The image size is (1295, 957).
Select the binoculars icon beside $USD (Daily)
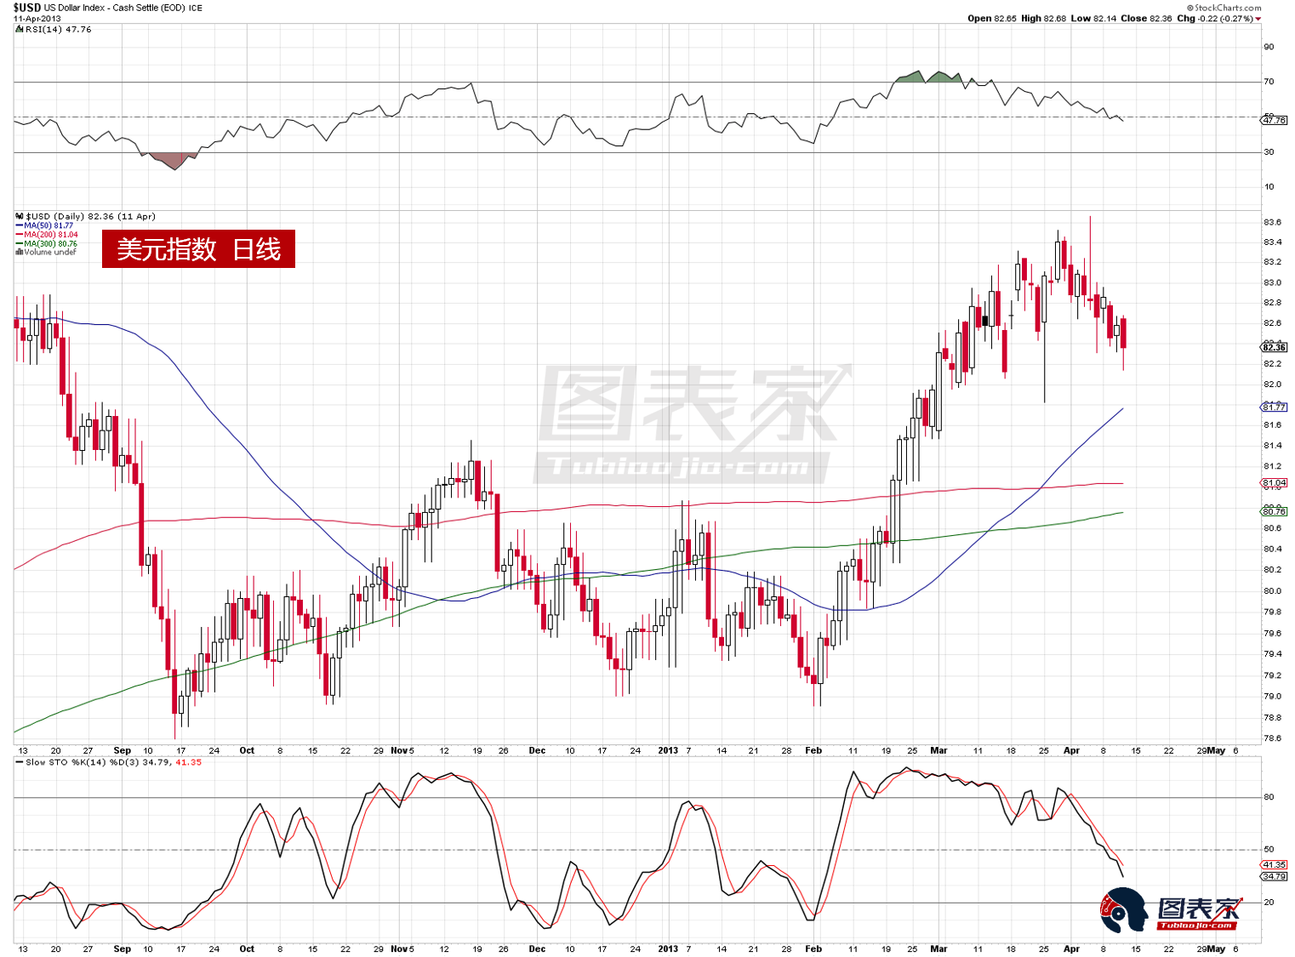point(17,216)
